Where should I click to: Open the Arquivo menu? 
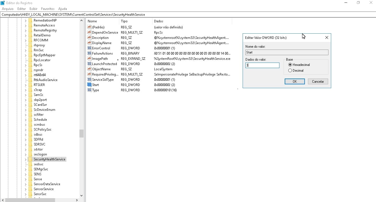(x=8, y=9)
